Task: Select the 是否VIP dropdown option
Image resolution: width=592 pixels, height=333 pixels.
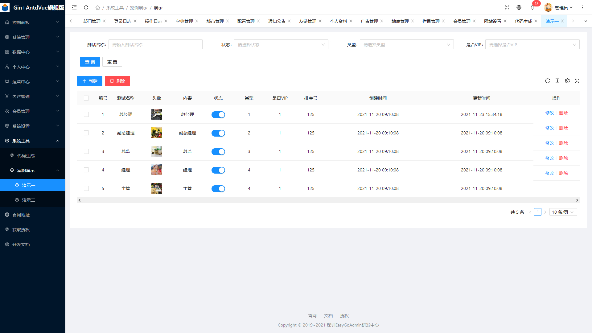Action: [x=532, y=45]
